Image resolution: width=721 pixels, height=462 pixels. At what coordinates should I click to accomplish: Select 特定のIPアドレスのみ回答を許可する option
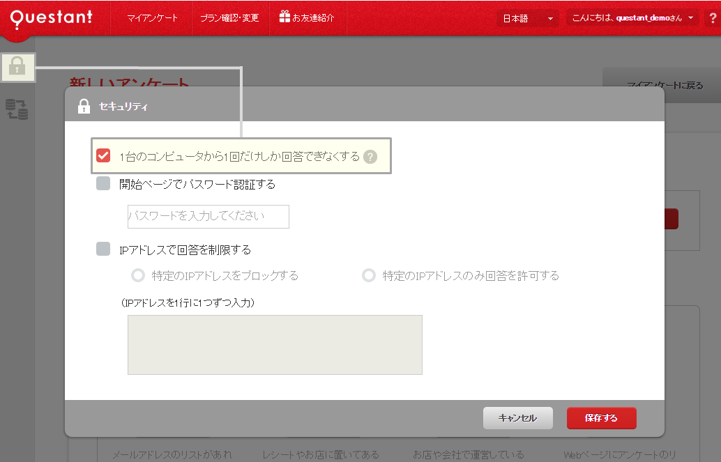[x=369, y=275]
